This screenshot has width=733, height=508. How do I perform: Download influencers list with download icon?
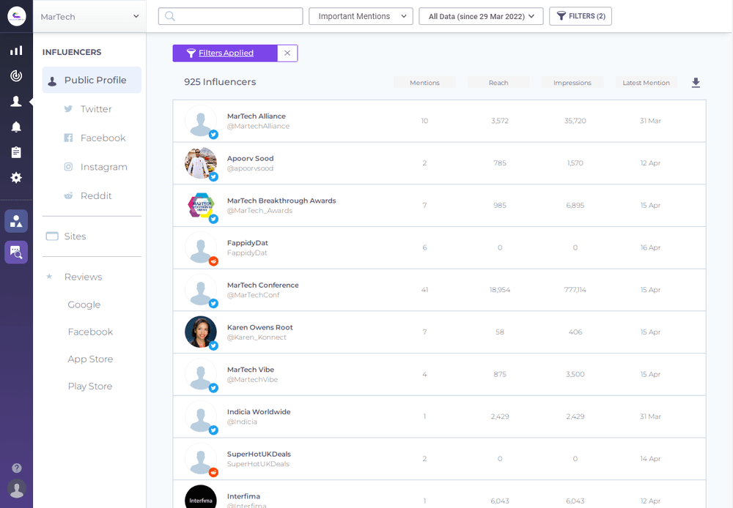pos(696,83)
